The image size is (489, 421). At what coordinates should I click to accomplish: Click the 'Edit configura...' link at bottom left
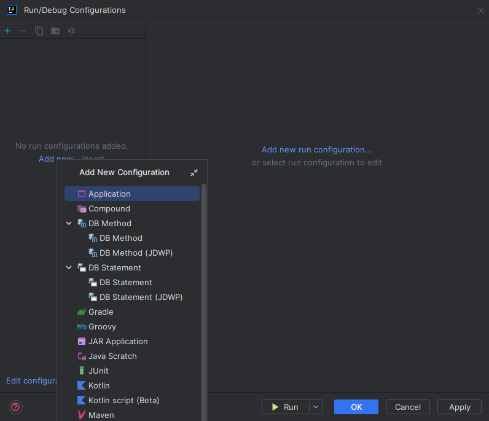[31, 380]
